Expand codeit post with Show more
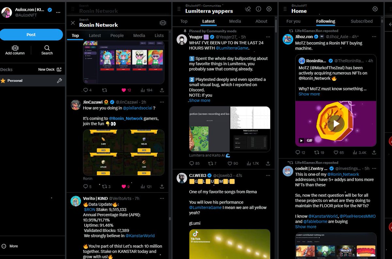Viewport: 392px width, 259px height. [306, 227]
